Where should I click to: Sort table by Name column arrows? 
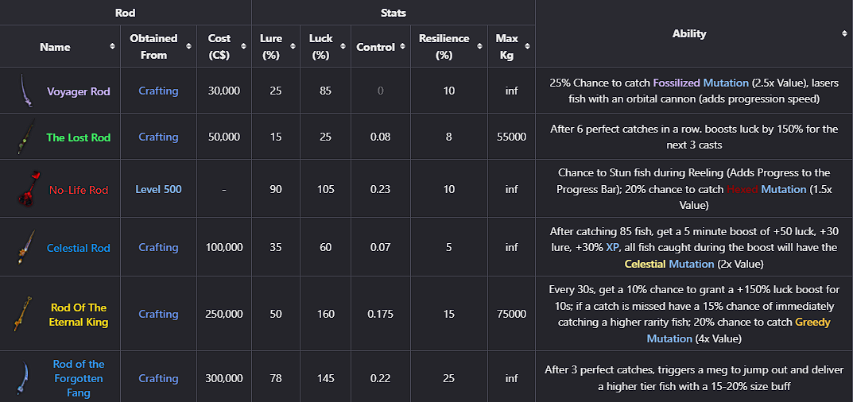tap(113, 47)
